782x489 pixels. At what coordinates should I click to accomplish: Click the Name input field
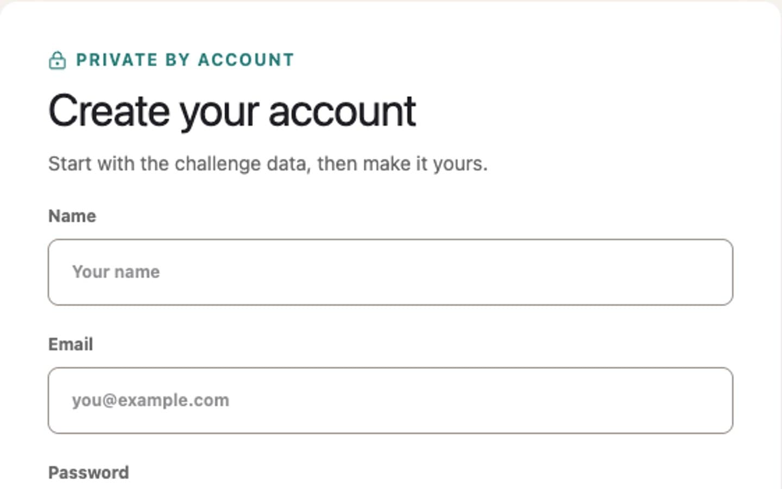(x=390, y=272)
